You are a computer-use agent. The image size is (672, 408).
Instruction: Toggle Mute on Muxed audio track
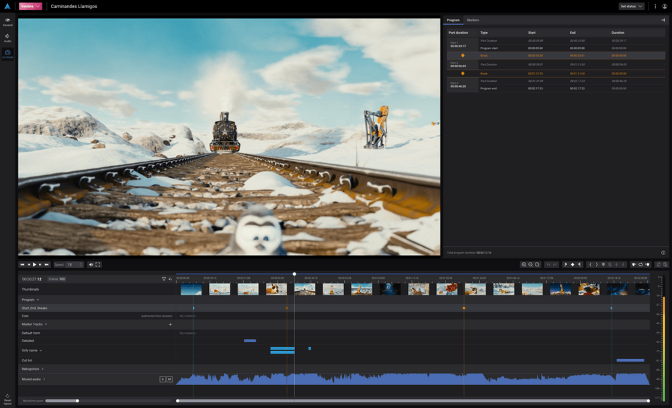pos(169,379)
